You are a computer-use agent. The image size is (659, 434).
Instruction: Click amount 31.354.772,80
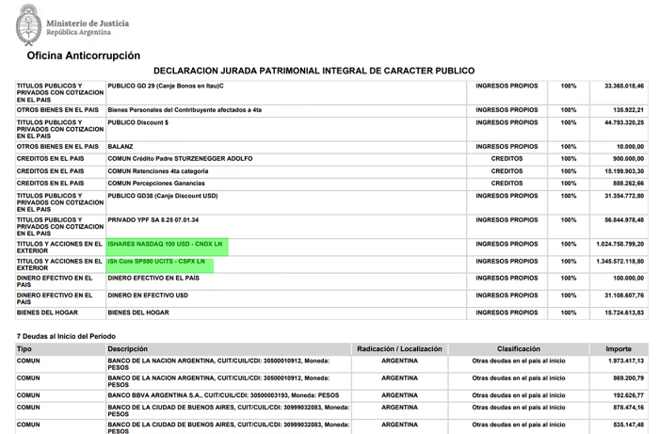[x=624, y=196]
